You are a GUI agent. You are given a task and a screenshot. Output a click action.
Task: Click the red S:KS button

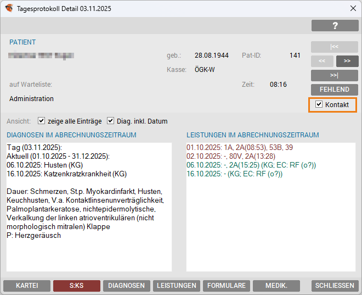tap(77, 286)
